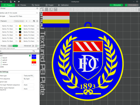Open plate settings Plate type dropdown
This screenshot has height=105, width=140.
click(x=28, y=76)
